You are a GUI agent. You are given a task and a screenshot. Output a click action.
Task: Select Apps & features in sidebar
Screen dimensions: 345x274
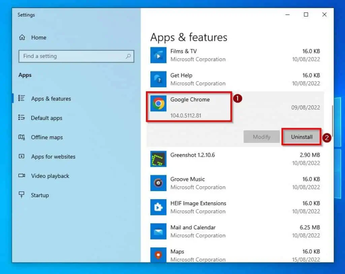(x=51, y=99)
